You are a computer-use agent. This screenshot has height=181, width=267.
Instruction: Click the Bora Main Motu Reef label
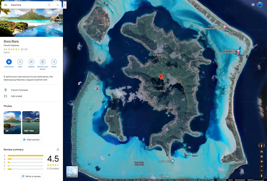point(139,164)
